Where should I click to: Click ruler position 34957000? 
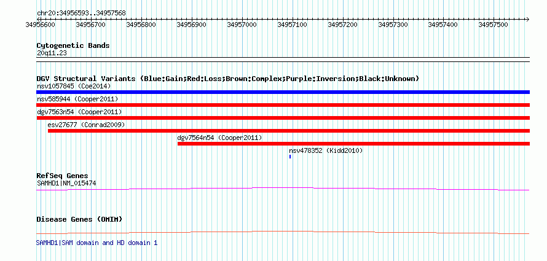tap(242, 25)
